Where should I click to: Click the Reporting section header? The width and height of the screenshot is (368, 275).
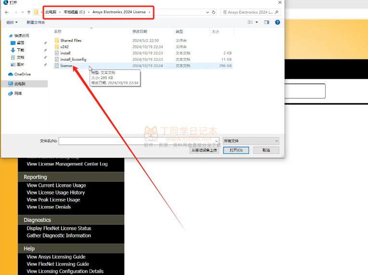click(x=71, y=177)
